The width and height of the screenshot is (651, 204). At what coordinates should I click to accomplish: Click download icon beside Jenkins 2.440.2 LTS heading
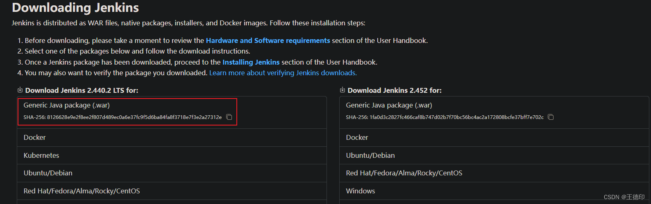20,90
